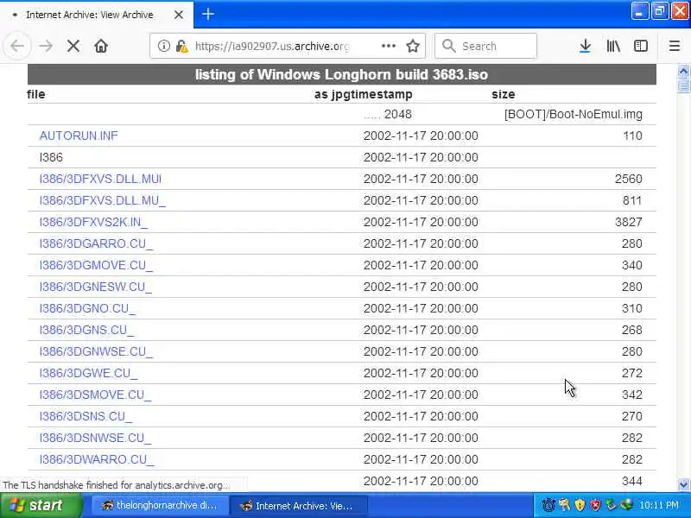Open I386/3DSNS.CU_ link

tap(86, 416)
